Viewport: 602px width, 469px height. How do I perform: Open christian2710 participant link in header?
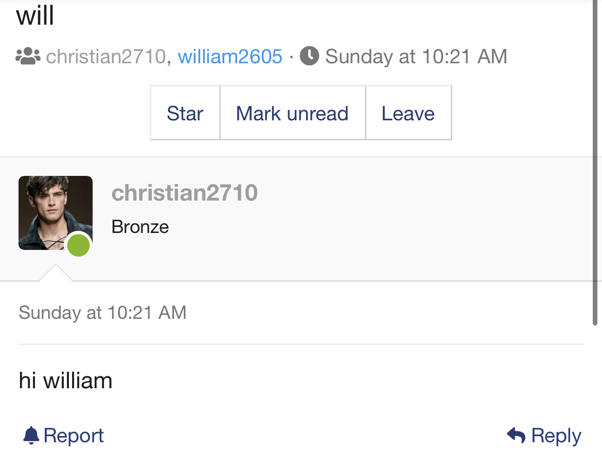[106, 57]
